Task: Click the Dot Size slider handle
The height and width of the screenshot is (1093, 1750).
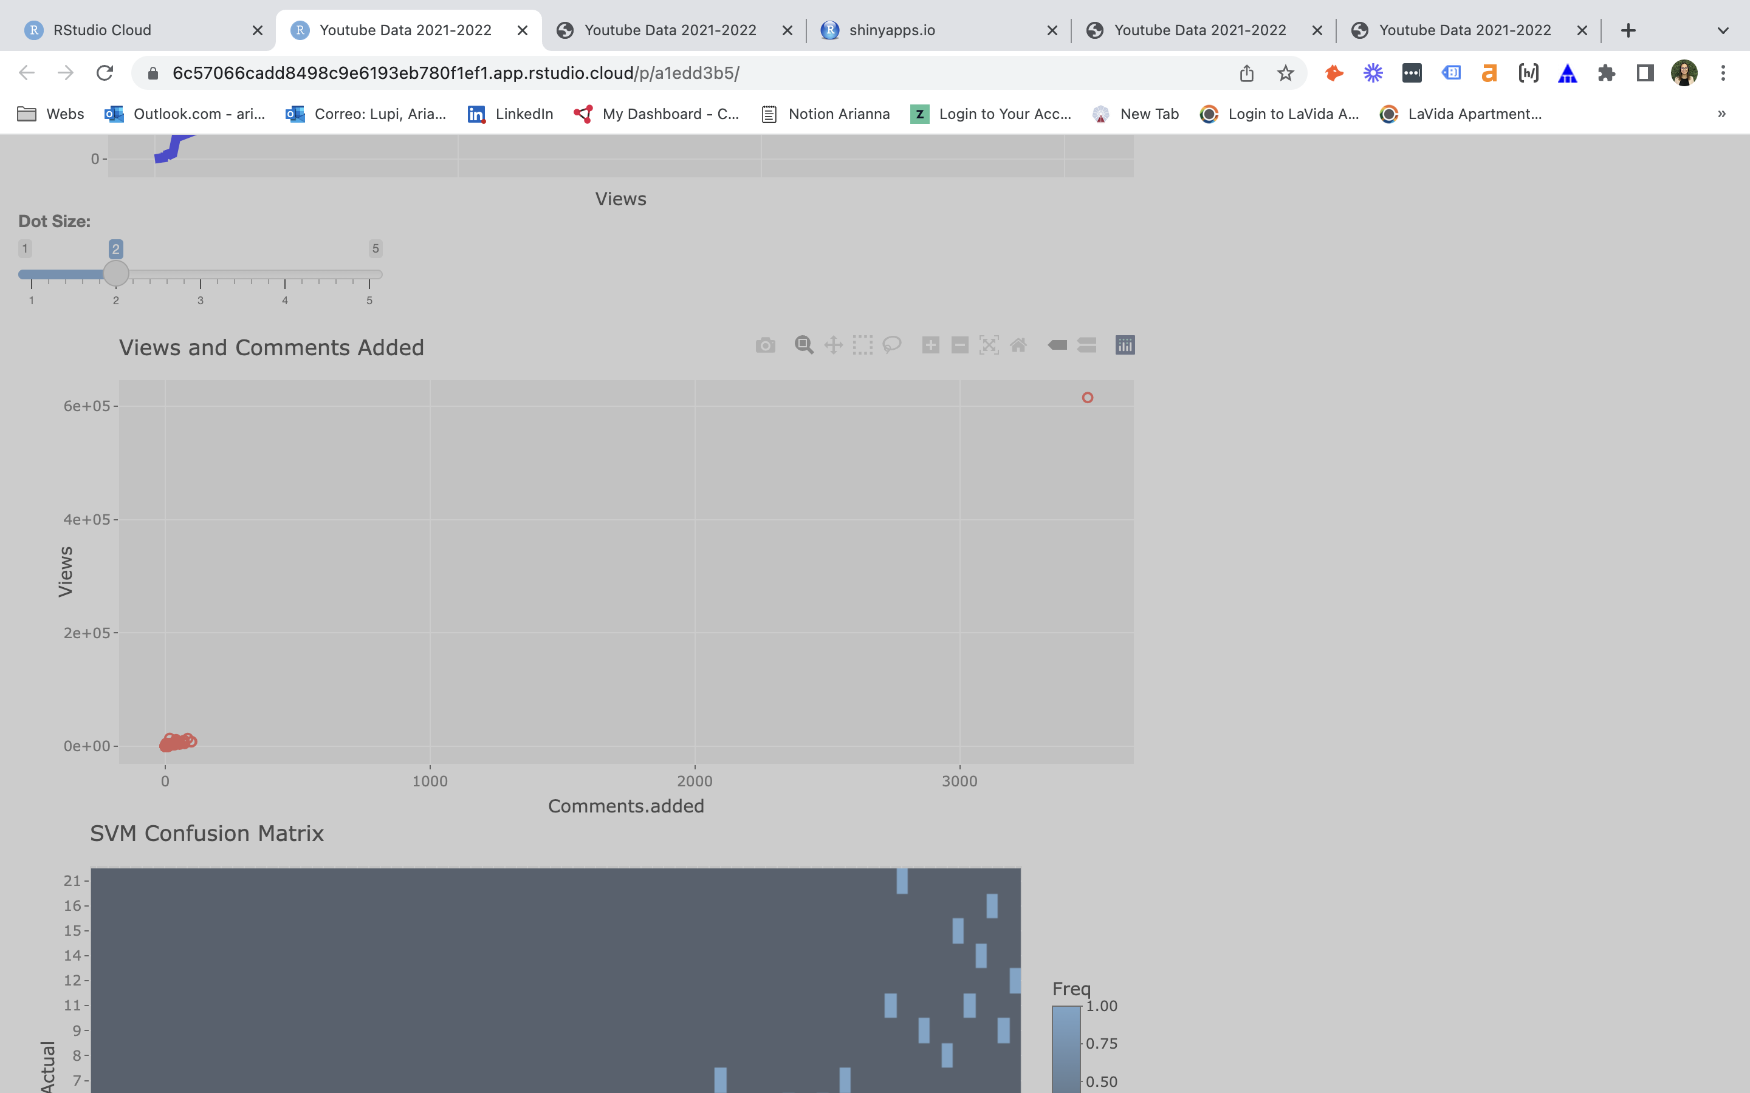Action: [115, 274]
